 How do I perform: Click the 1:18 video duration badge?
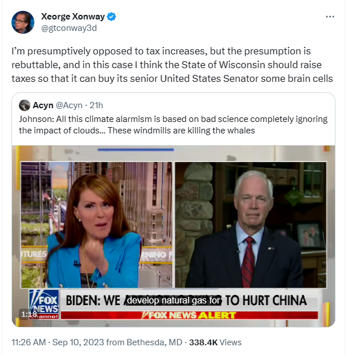click(29, 314)
